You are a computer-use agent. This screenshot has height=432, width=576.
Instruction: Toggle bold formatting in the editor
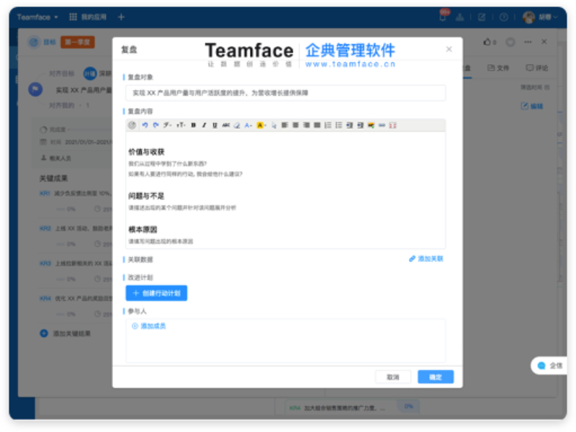pyautogui.click(x=192, y=125)
